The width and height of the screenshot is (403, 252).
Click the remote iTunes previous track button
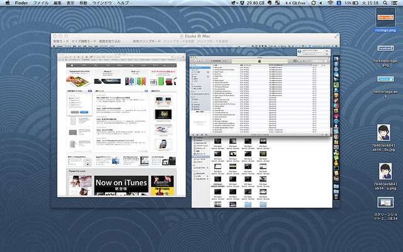(195, 61)
